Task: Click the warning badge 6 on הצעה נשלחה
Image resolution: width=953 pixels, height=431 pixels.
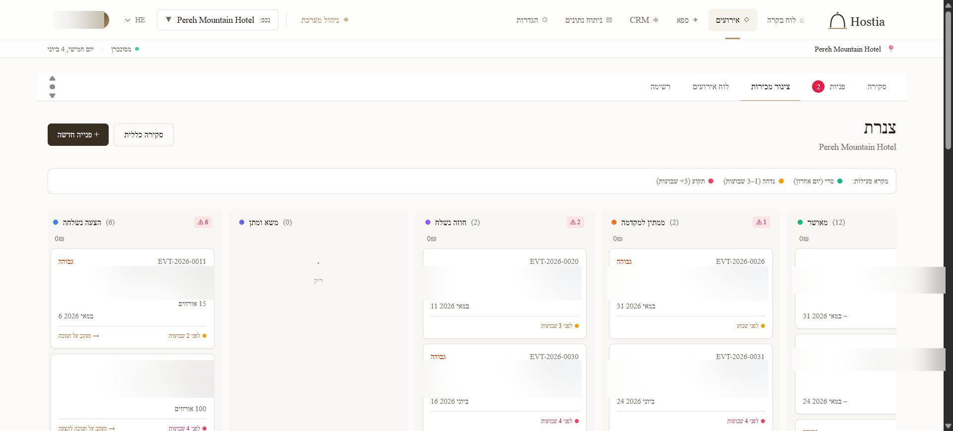Action: pyautogui.click(x=203, y=222)
